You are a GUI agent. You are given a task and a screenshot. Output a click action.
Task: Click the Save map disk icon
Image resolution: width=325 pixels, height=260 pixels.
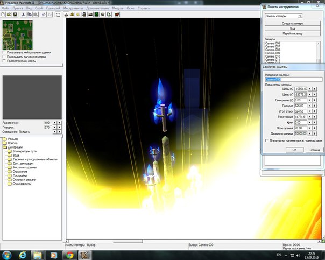[16, 15]
